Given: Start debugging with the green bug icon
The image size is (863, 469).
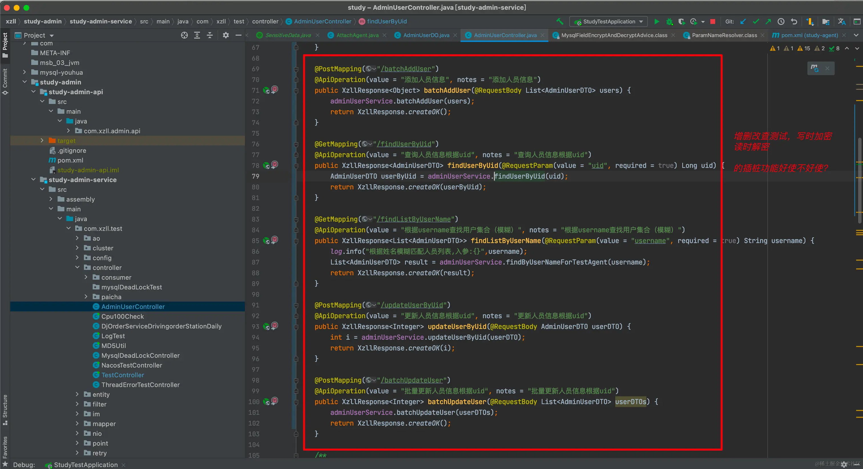Looking at the screenshot, I should 669,21.
